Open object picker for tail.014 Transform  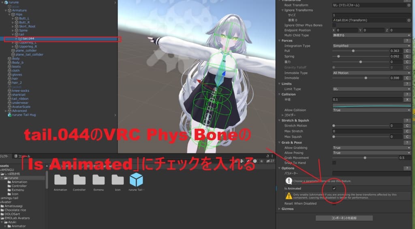click(x=409, y=20)
